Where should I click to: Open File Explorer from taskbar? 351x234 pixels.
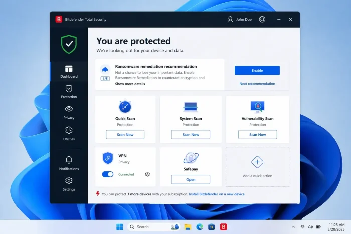coord(188,227)
